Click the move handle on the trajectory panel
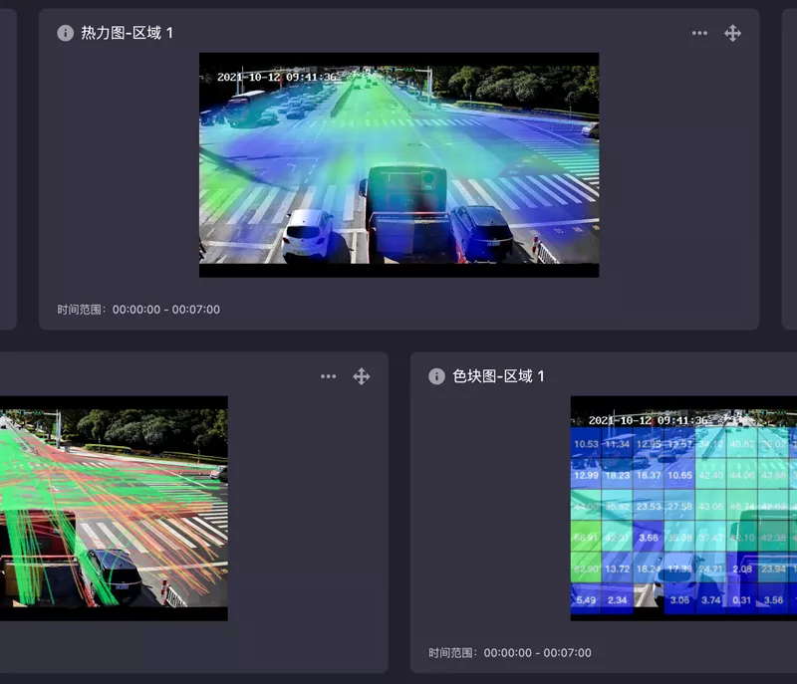Screen dimensions: 797x684 362,376
